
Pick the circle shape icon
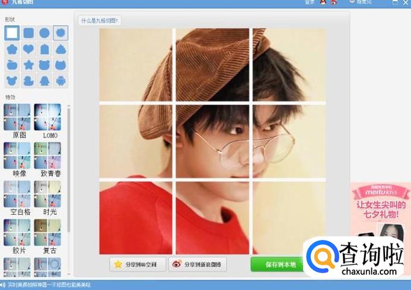[45, 33]
